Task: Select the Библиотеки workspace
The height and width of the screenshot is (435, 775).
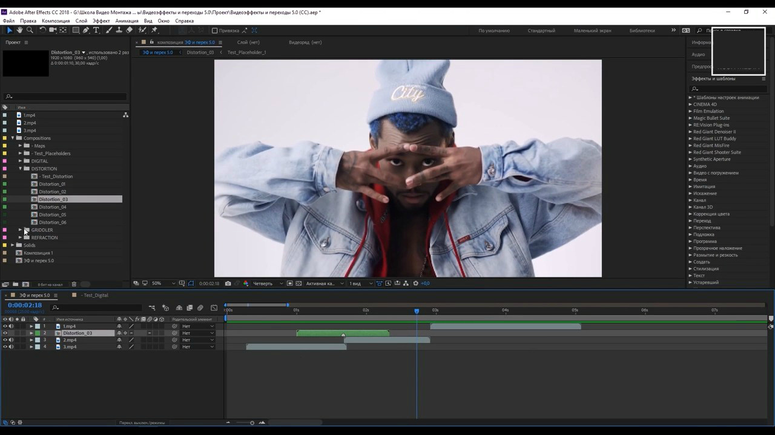Action: 642,31
